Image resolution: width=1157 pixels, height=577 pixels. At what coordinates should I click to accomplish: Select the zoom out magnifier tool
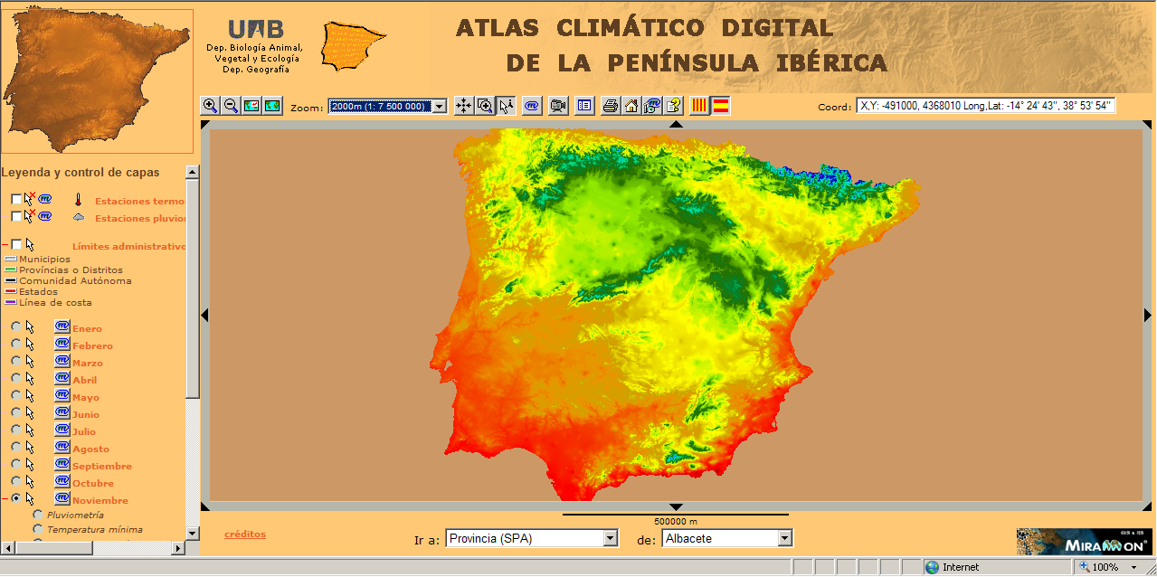pos(231,106)
